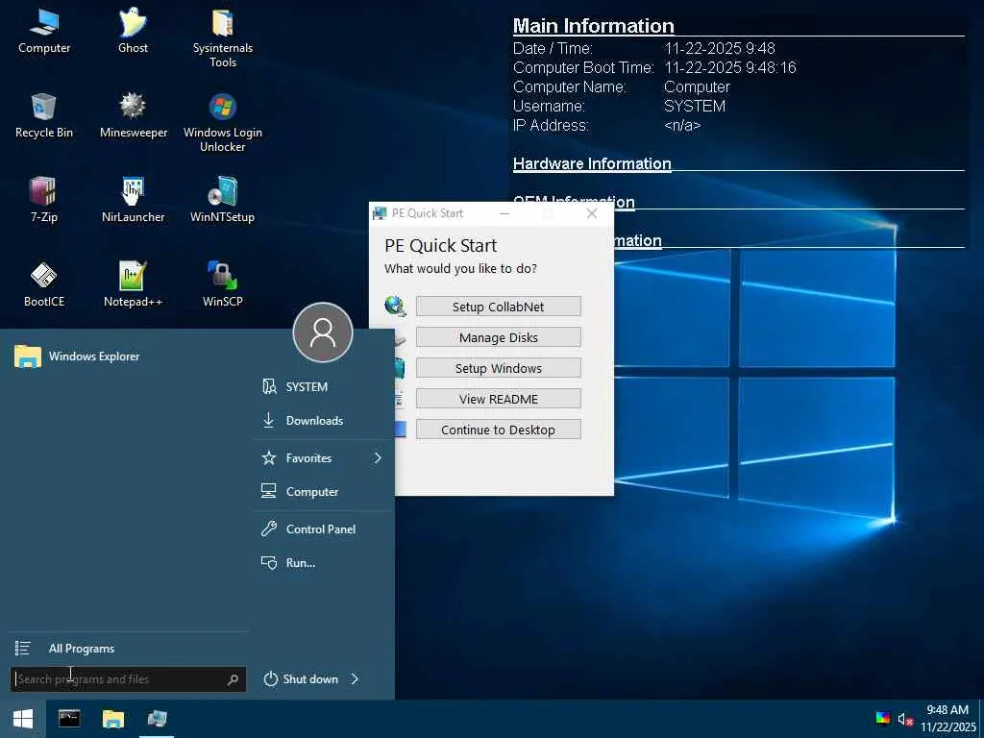Launch the Ghost desktop icon
984x738 pixels.
coord(133,31)
